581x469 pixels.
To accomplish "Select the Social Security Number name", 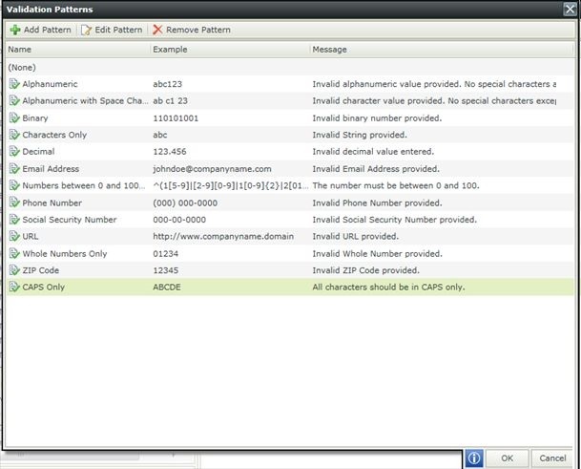I will (x=70, y=220).
